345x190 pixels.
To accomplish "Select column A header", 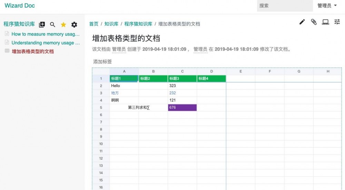I will click(124, 71).
